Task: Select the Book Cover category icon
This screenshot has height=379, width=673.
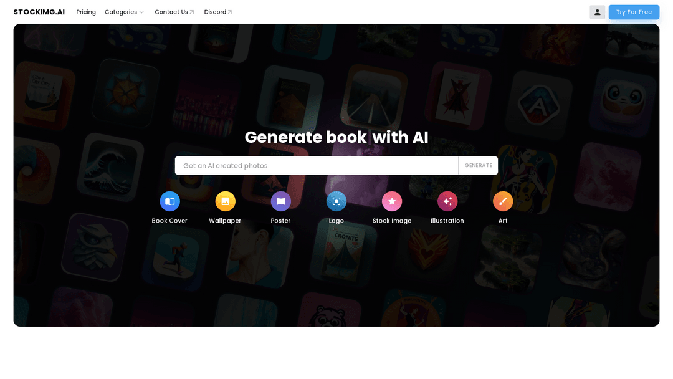Action: 169,201
